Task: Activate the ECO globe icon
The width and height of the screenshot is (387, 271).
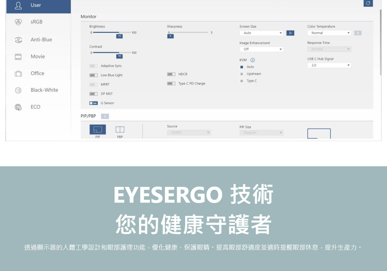Action: [18, 107]
